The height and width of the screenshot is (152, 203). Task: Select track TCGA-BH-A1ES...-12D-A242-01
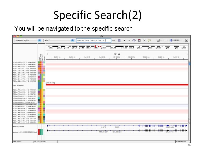click(25, 64)
